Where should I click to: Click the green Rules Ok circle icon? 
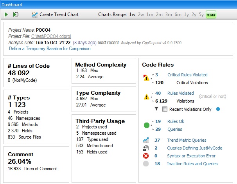click(146, 125)
